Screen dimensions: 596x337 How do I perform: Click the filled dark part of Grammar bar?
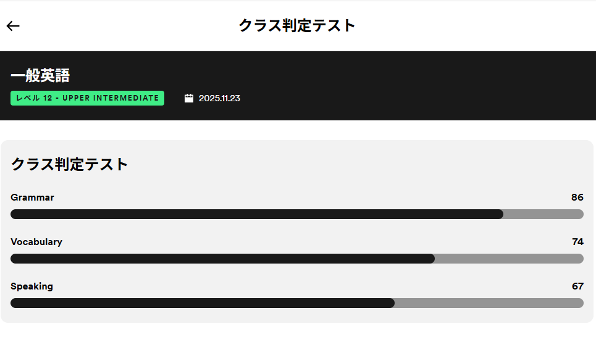[x=256, y=214]
